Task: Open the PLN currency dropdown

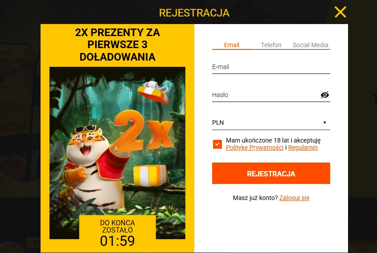Action: tap(271, 122)
